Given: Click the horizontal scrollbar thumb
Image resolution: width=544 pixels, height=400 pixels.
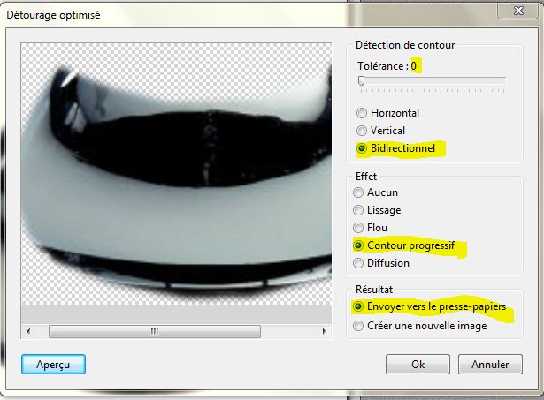Looking at the screenshot, I should (155, 331).
